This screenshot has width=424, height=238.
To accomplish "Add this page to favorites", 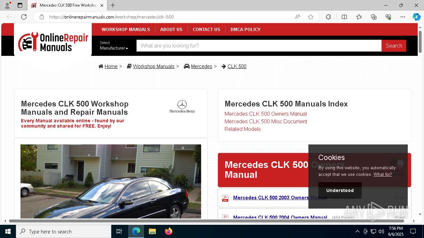I will (x=311, y=17).
